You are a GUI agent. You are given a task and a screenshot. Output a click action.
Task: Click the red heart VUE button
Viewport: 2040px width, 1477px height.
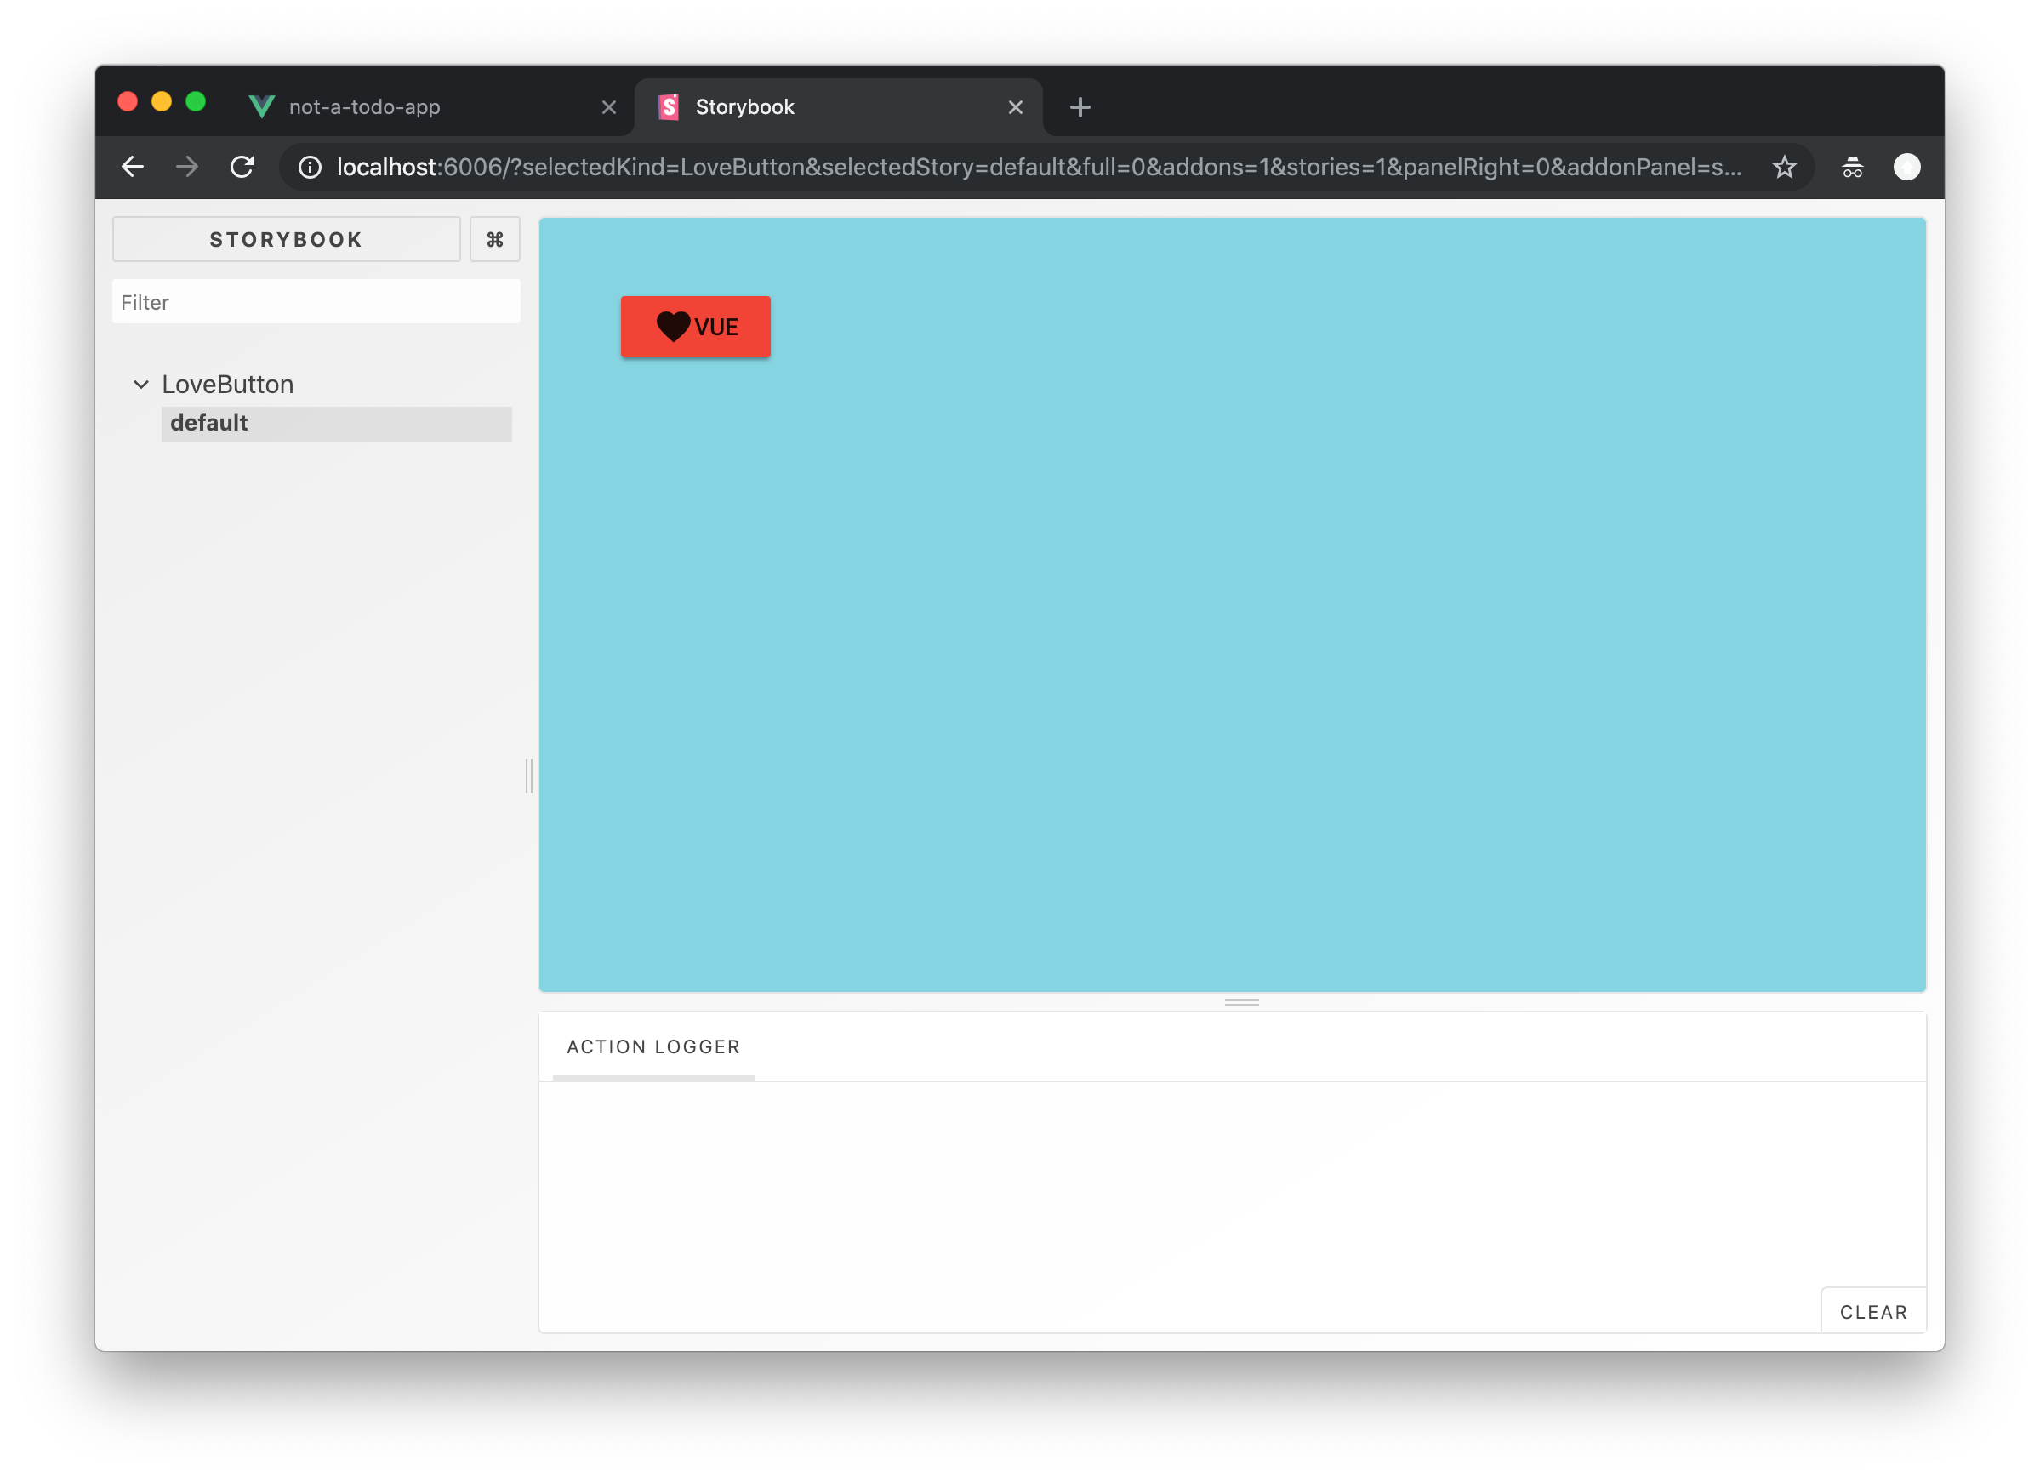[x=695, y=327]
